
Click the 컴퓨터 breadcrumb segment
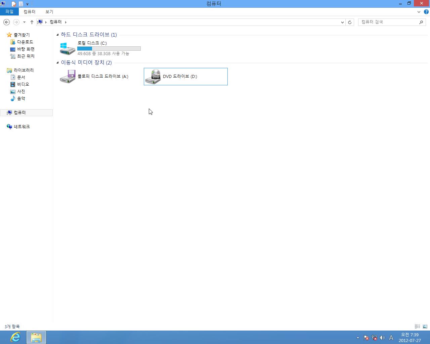click(x=56, y=22)
